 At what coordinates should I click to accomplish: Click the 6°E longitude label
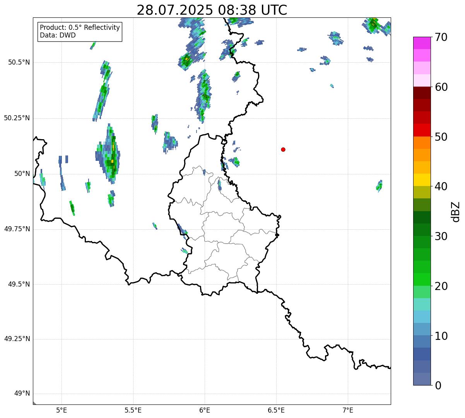pyautogui.click(x=205, y=410)
